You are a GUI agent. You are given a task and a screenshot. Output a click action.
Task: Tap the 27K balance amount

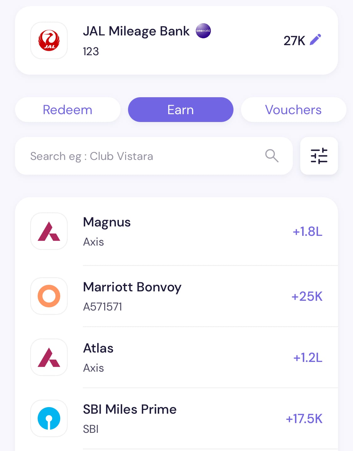click(294, 40)
